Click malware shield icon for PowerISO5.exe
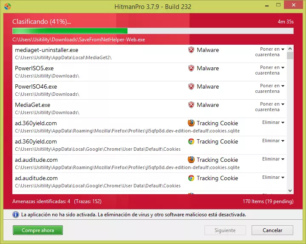This screenshot has height=244, width=306. [191, 68]
